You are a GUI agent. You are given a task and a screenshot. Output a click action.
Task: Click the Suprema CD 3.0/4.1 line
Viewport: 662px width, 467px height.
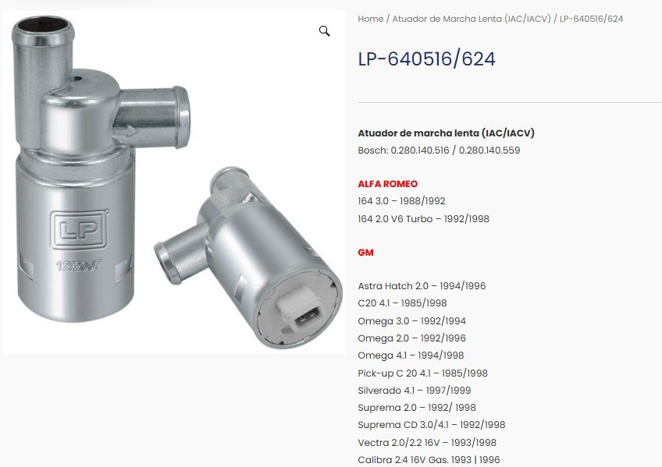point(432,425)
